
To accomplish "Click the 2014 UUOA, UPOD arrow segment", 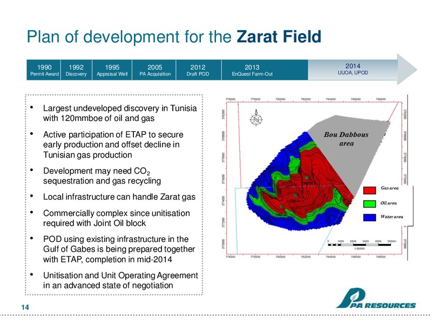I will pyautogui.click(x=362, y=70).
